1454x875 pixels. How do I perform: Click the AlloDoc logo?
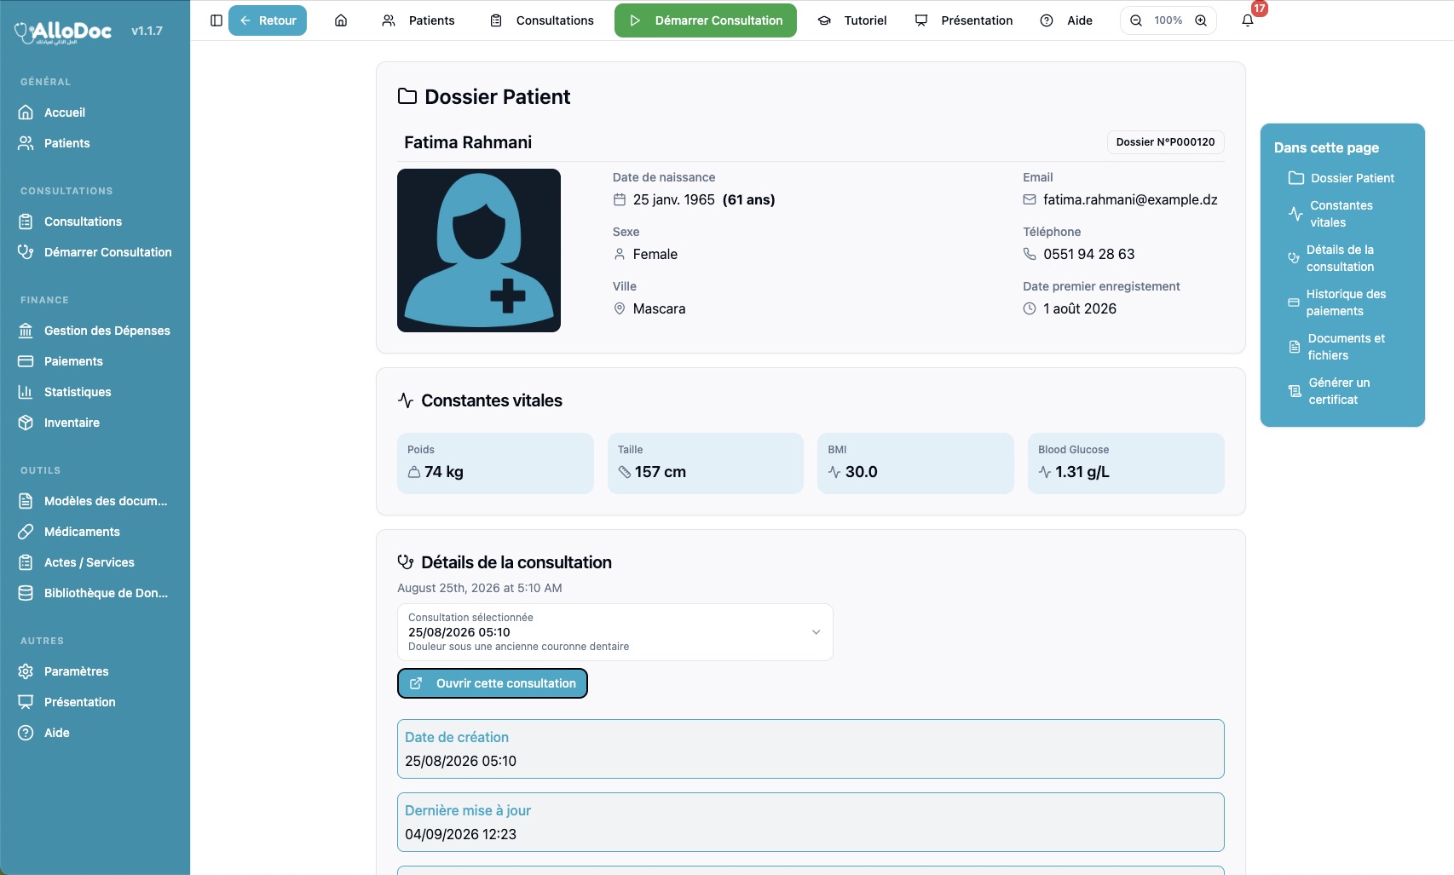click(x=64, y=32)
